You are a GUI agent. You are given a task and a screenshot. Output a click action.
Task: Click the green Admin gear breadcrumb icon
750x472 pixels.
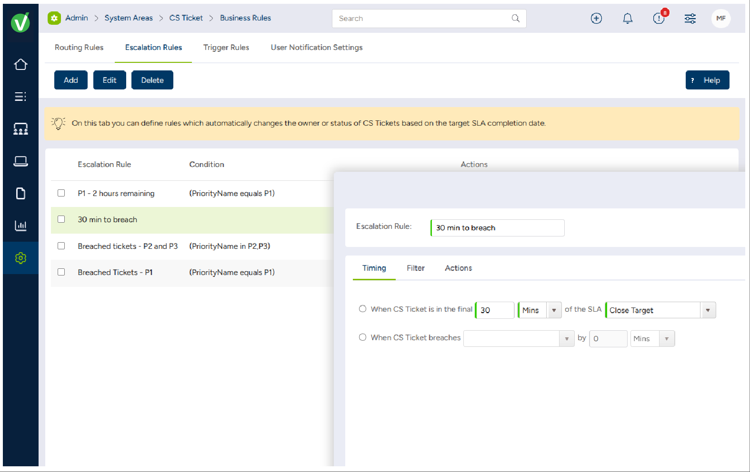(x=54, y=18)
